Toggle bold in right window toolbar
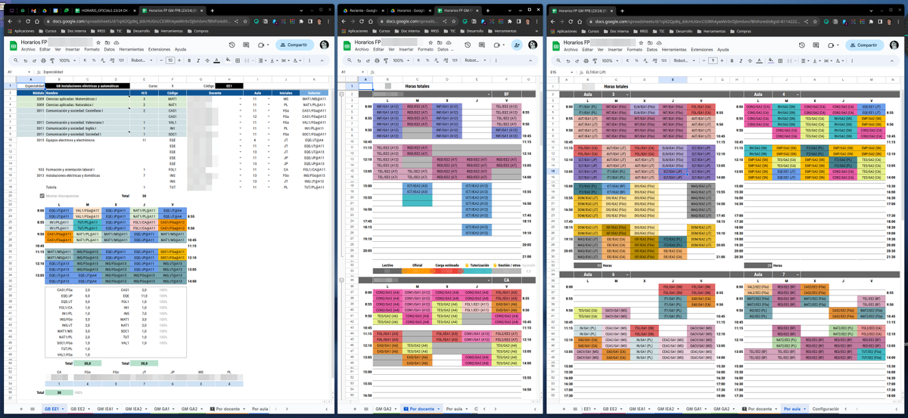 point(732,60)
